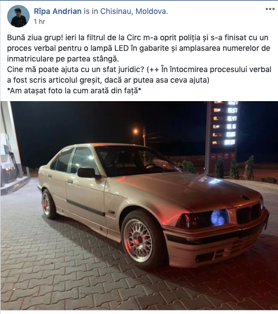
Task: Click Rîpa Andrian's profile avatar
Action: [18, 16]
